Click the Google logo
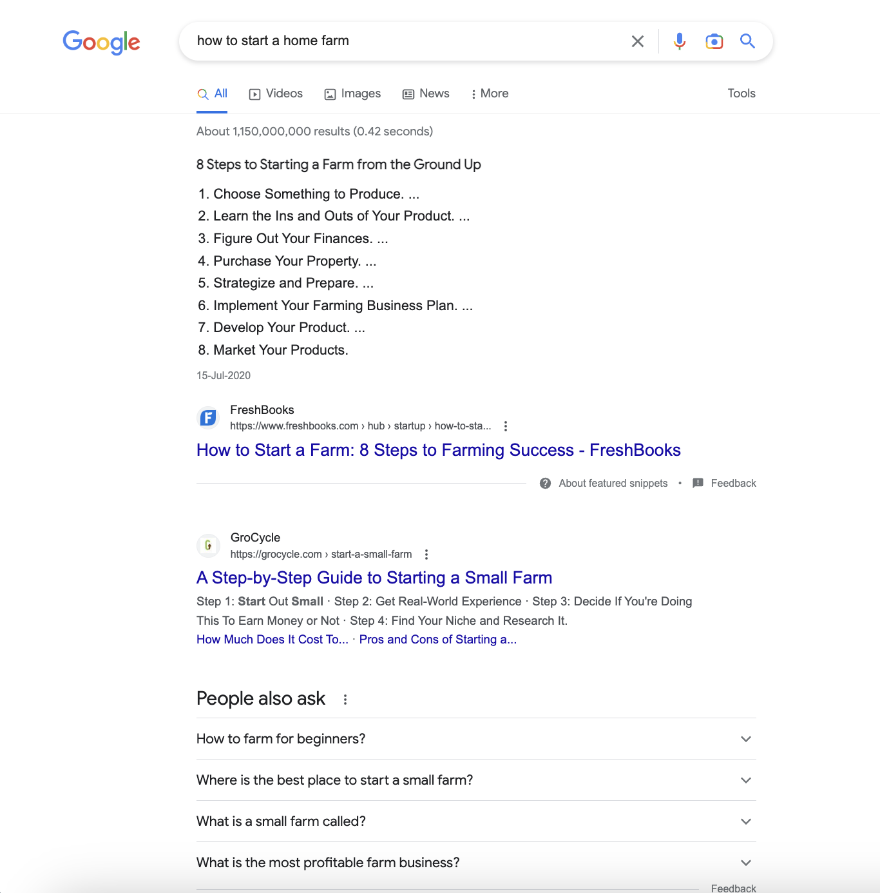 coord(101,43)
